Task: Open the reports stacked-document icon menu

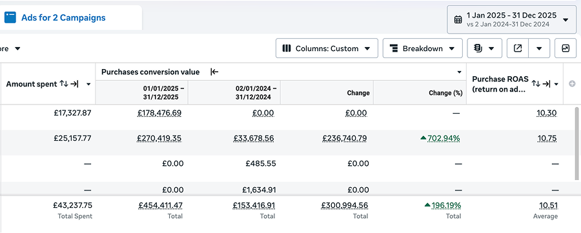Action: [x=484, y=48]
